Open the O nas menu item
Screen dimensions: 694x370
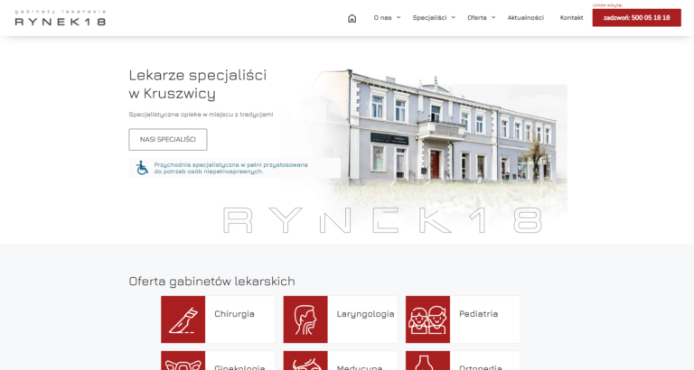pos(382,18)
